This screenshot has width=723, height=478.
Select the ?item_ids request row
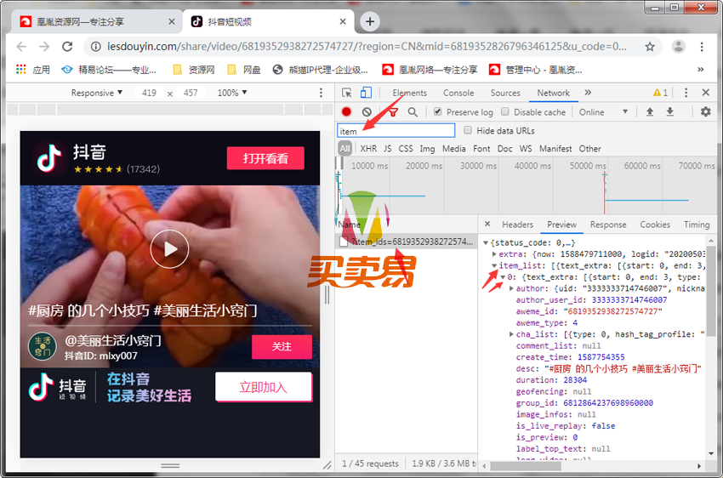tap(406, 242)
